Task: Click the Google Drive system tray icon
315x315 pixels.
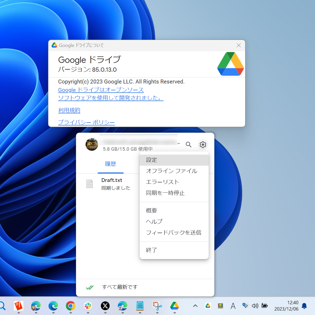Action: [208, 306]
